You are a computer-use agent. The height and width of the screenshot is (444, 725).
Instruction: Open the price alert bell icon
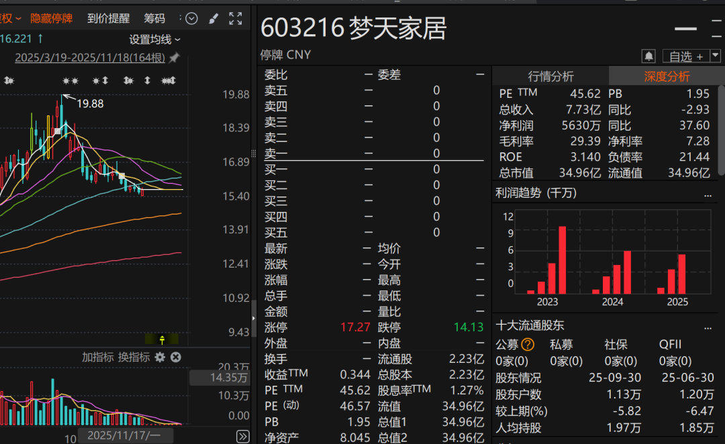click(648, 56)
